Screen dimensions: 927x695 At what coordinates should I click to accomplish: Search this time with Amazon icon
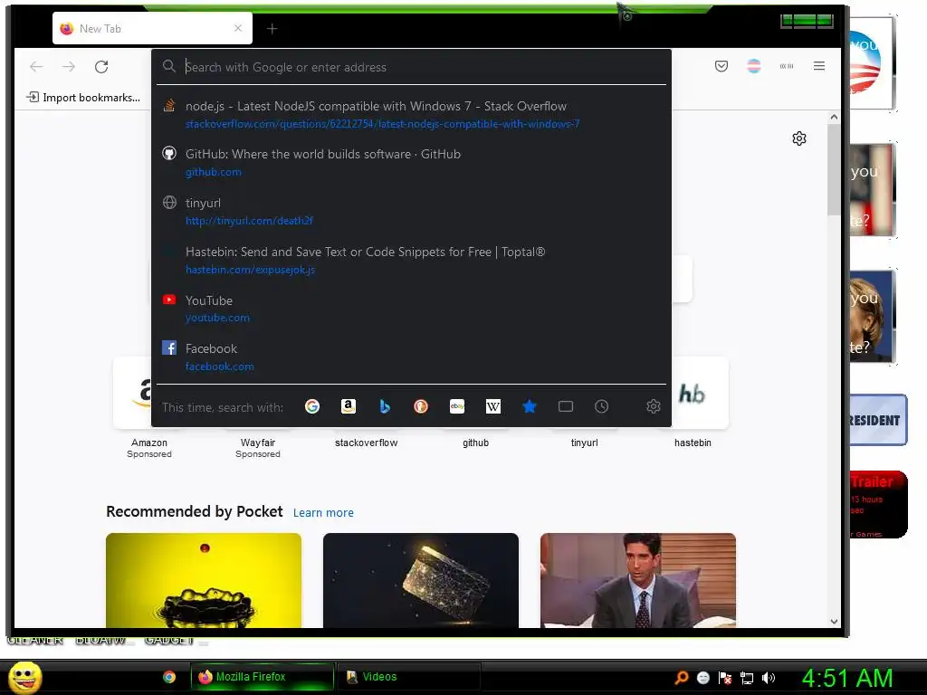(x=349, y=406)
